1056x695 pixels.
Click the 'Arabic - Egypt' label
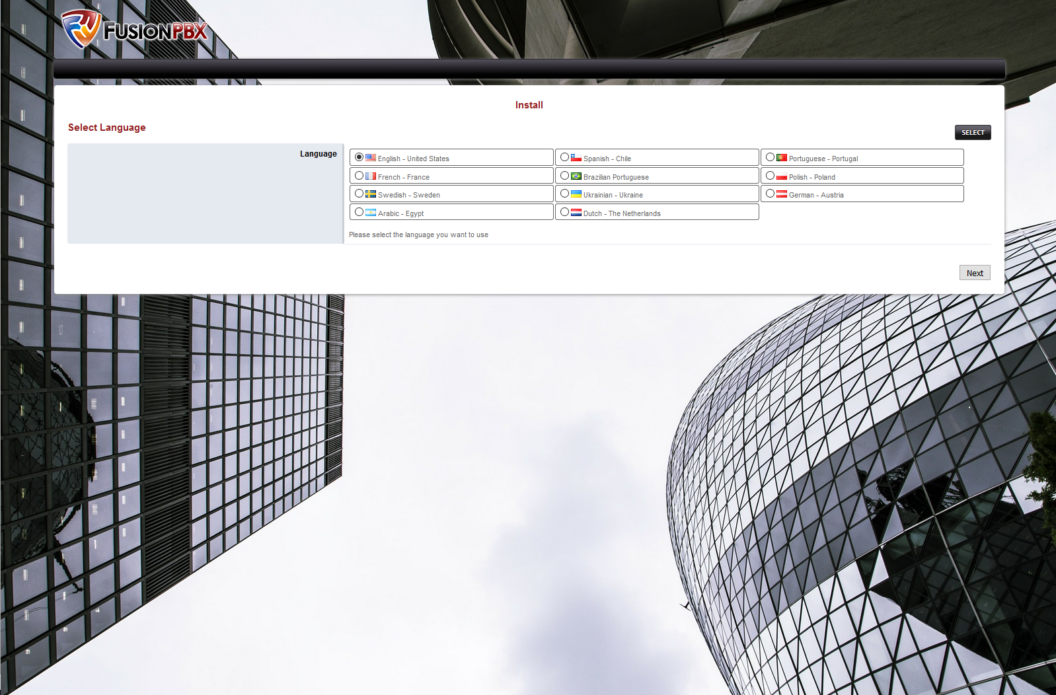click(x=401, y=213)
